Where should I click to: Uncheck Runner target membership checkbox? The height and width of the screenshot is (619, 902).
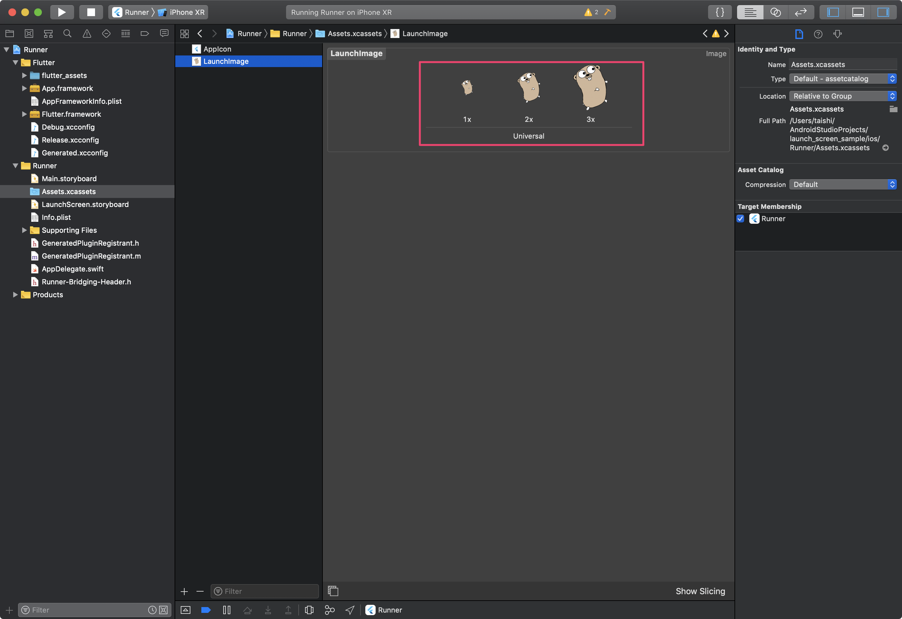click(x=740, y=219)
